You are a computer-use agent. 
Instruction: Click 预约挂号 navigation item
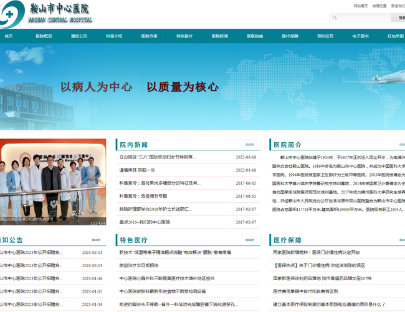coord(325,36)
